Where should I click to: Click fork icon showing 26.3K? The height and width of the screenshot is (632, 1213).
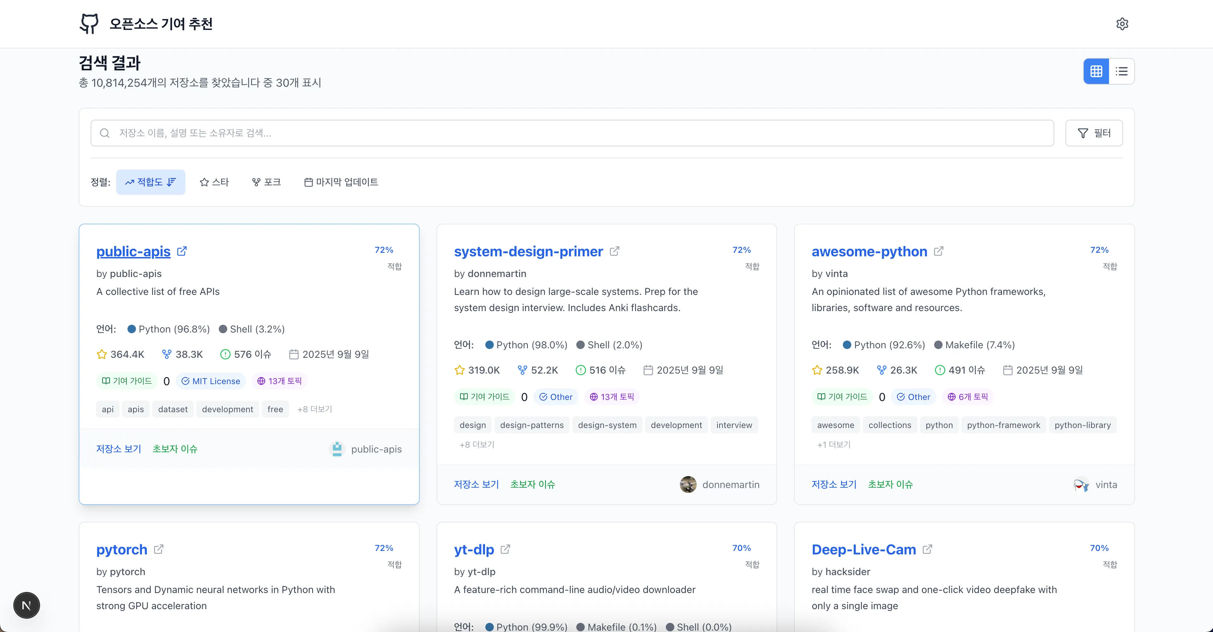[x=881, y=370]
